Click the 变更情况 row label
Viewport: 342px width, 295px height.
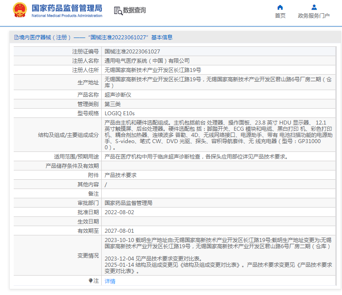pos(88,256)
